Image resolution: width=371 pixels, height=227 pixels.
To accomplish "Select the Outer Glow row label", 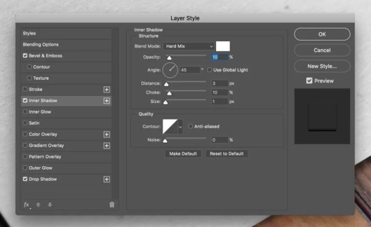I will (41, 168).
